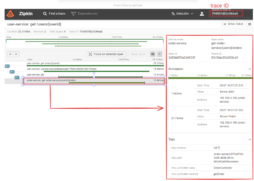This screenshot has height=181, width=254.
Task: Collapse the tree node labeled 2
Action: pyautogui.click(x=12, y=72)
